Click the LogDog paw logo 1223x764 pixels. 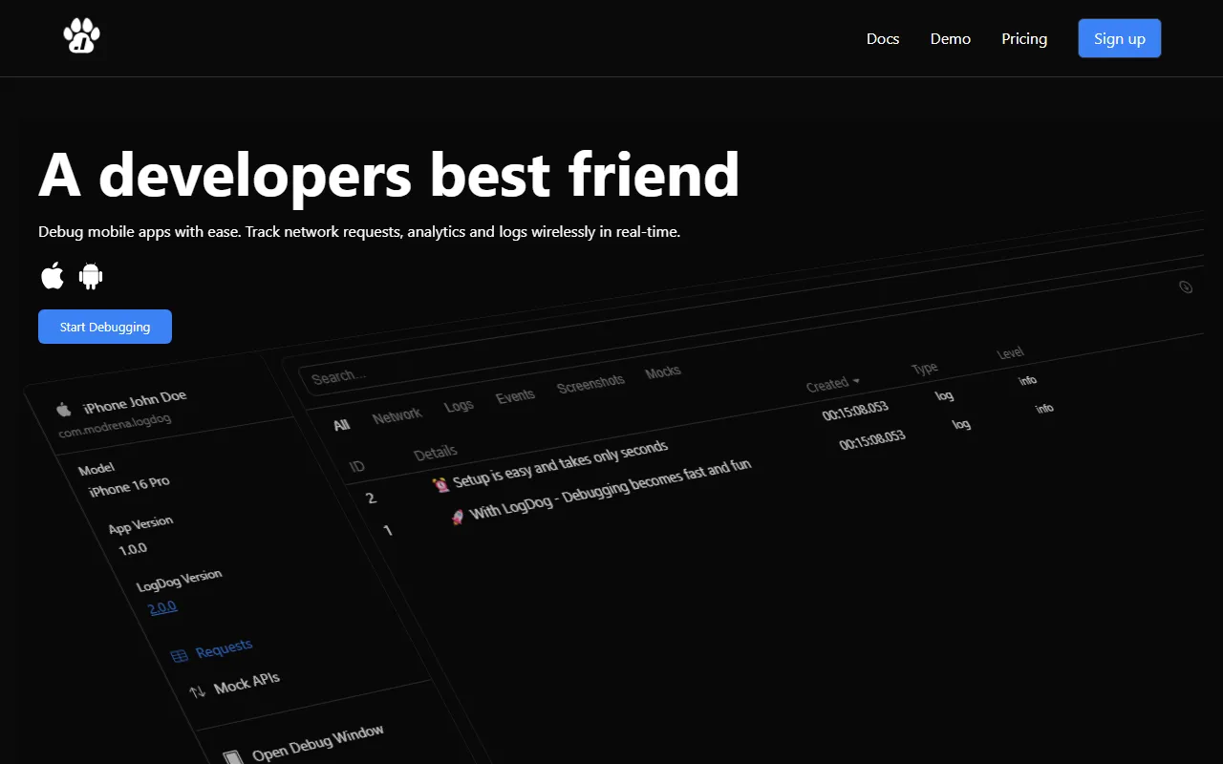tap(81, 37)
